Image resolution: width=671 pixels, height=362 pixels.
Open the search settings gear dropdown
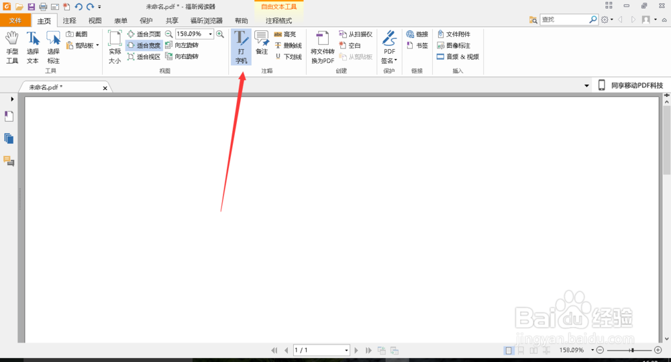tap(607, 19)
